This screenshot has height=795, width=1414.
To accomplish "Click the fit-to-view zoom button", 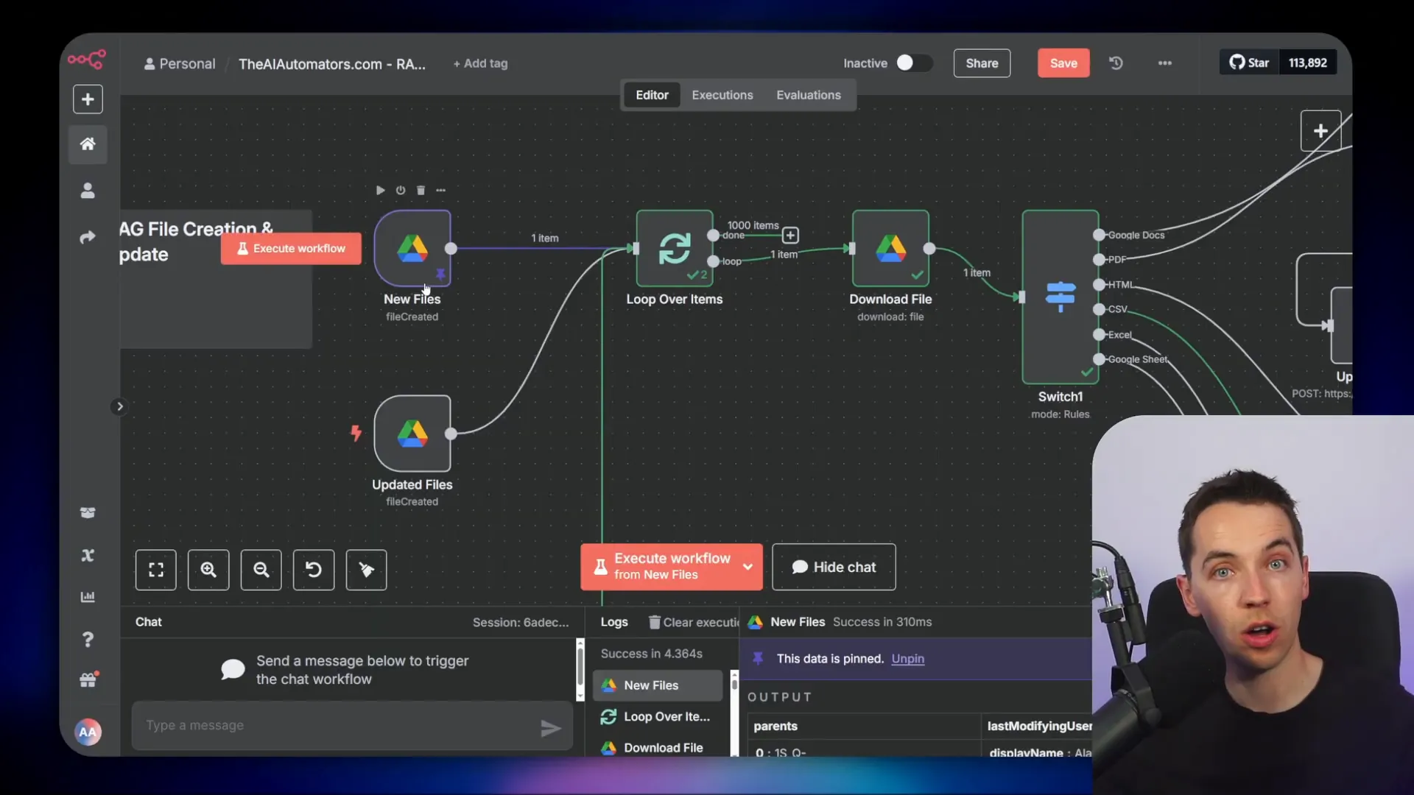I will coord(156,570).
